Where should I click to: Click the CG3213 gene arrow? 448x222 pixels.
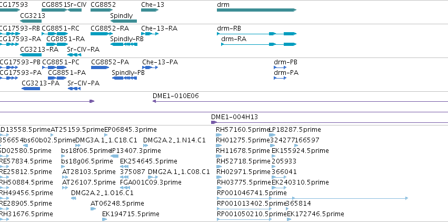[x=31, y=21]
